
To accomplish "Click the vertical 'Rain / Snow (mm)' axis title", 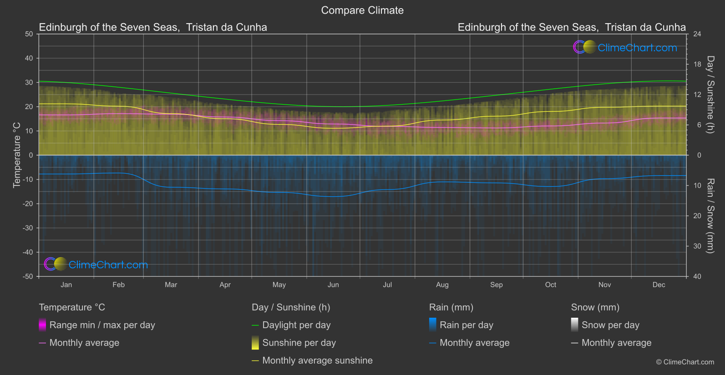I will click(710, 216).
